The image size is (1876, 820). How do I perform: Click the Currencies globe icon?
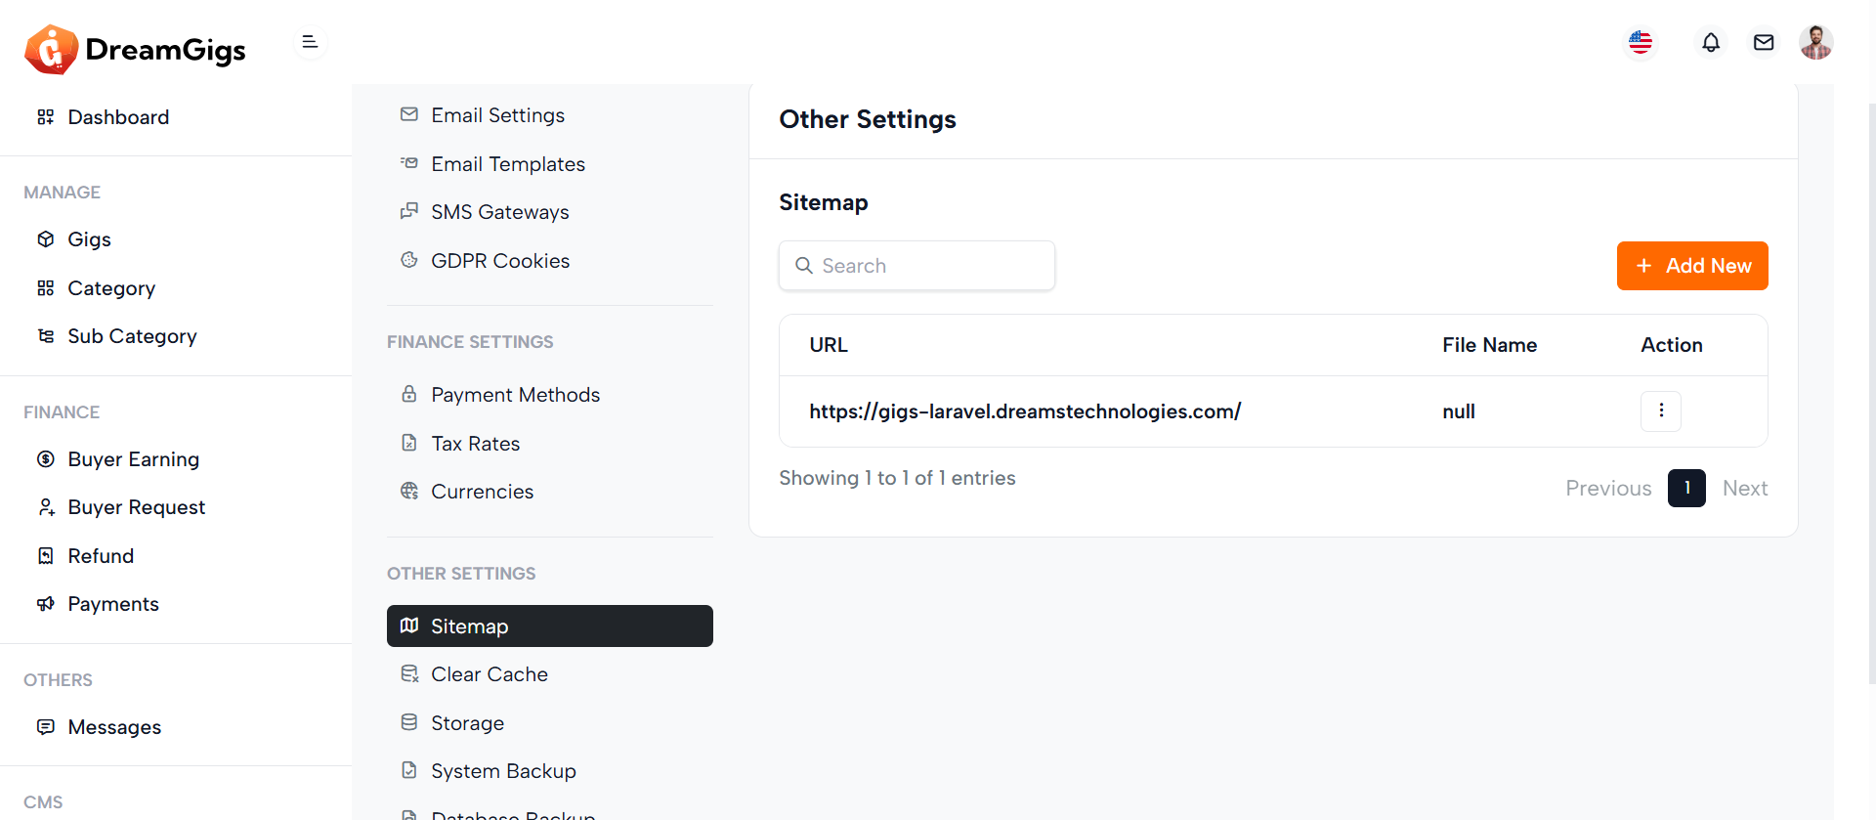point(409,491)
